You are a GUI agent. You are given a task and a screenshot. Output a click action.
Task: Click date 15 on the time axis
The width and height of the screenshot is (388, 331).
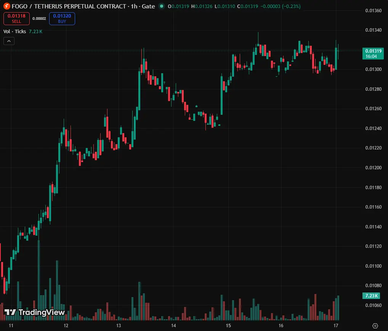[228, 326]
